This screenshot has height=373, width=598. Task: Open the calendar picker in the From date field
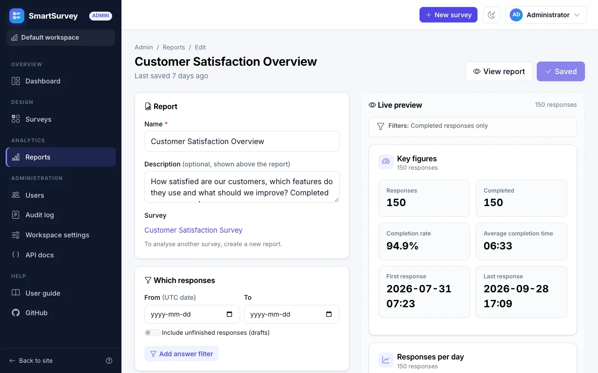[x=229, y=314]
